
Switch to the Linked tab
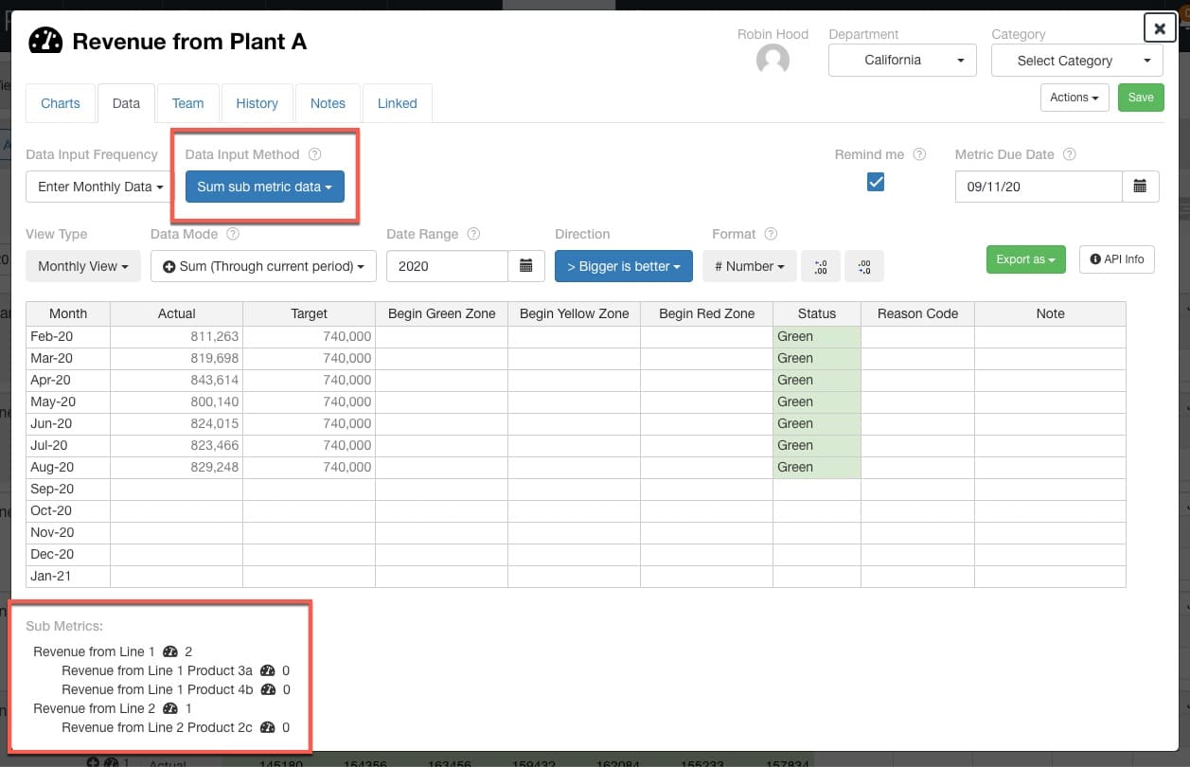pos(398,103)
